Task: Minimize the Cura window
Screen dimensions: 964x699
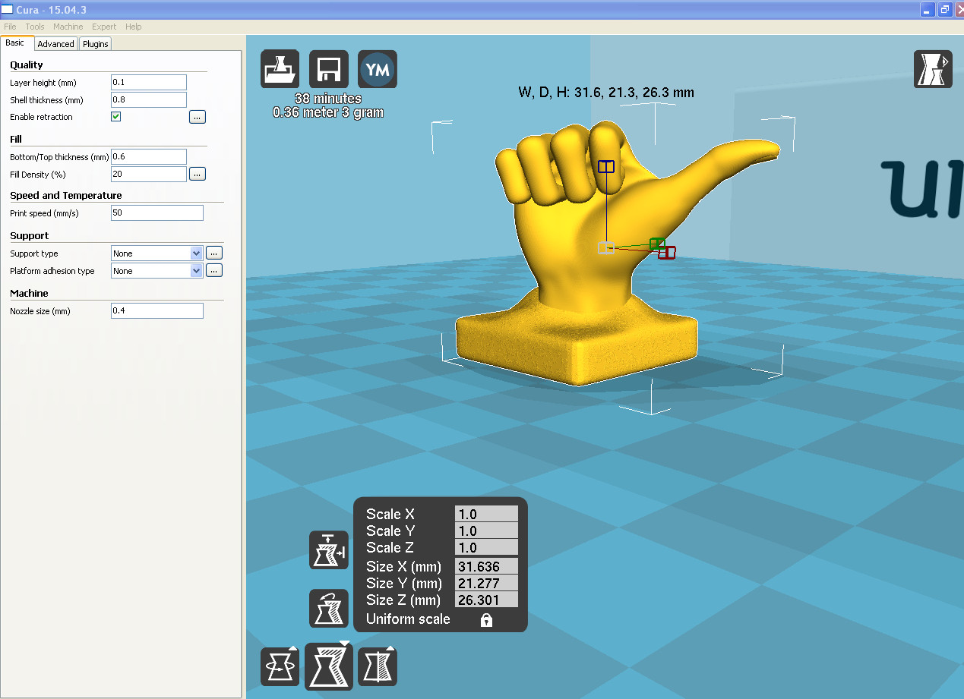Action: (928, 9)
